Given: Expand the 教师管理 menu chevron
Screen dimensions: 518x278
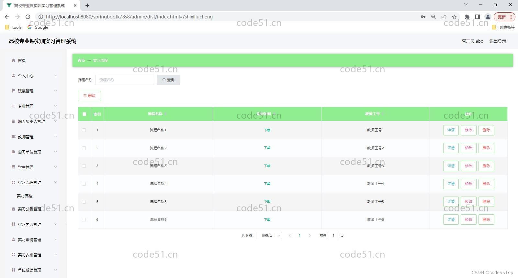Looking at the screenshot, I should click(55, 137).
